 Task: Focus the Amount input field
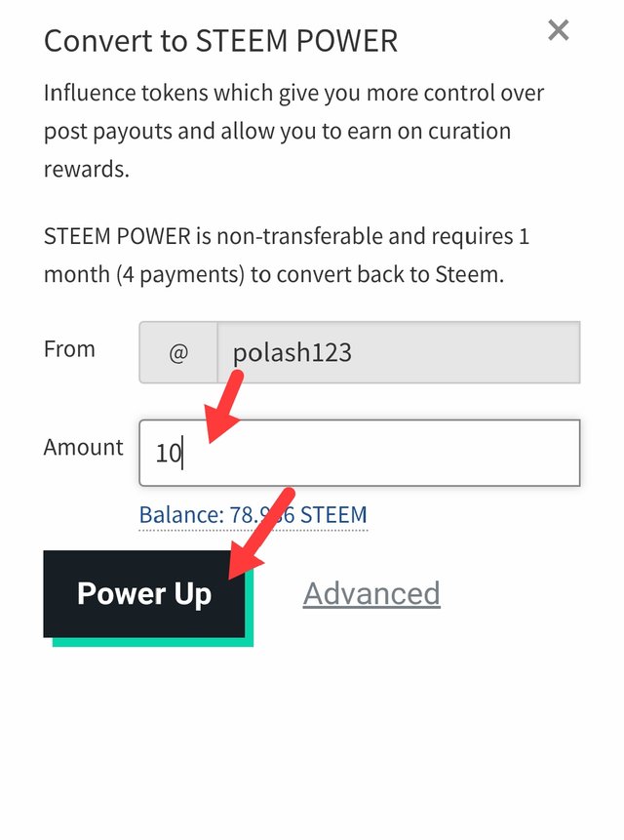359,453
